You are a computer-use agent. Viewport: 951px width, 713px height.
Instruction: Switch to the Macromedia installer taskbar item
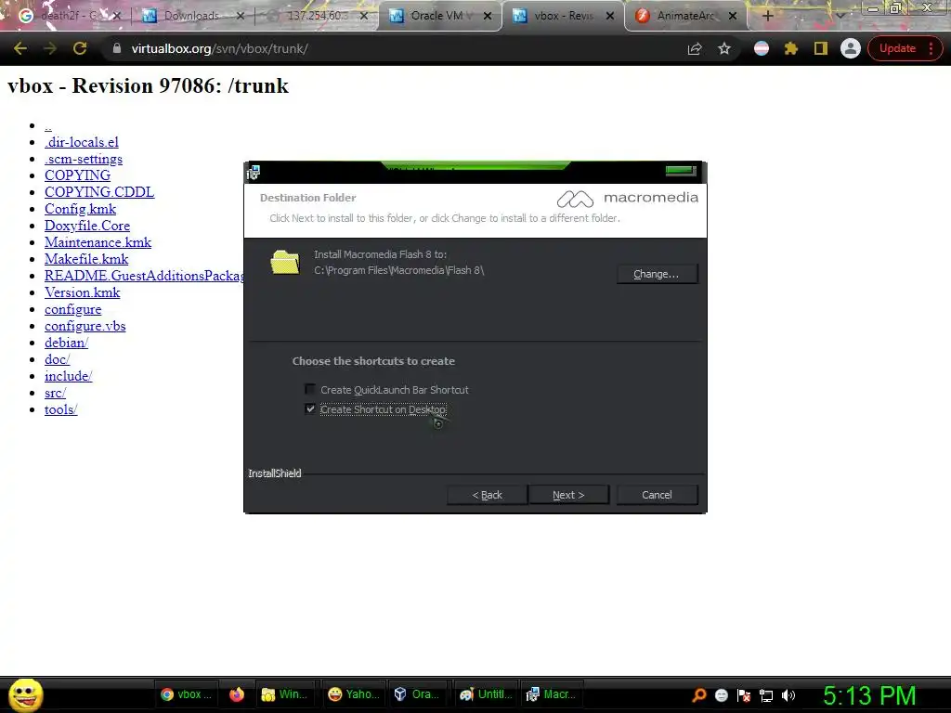click(x=551, y=694)
